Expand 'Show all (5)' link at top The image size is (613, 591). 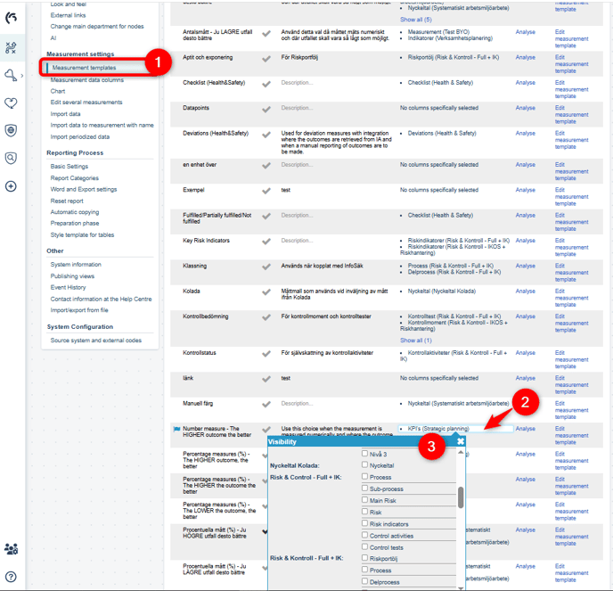[x=415, y=19]
